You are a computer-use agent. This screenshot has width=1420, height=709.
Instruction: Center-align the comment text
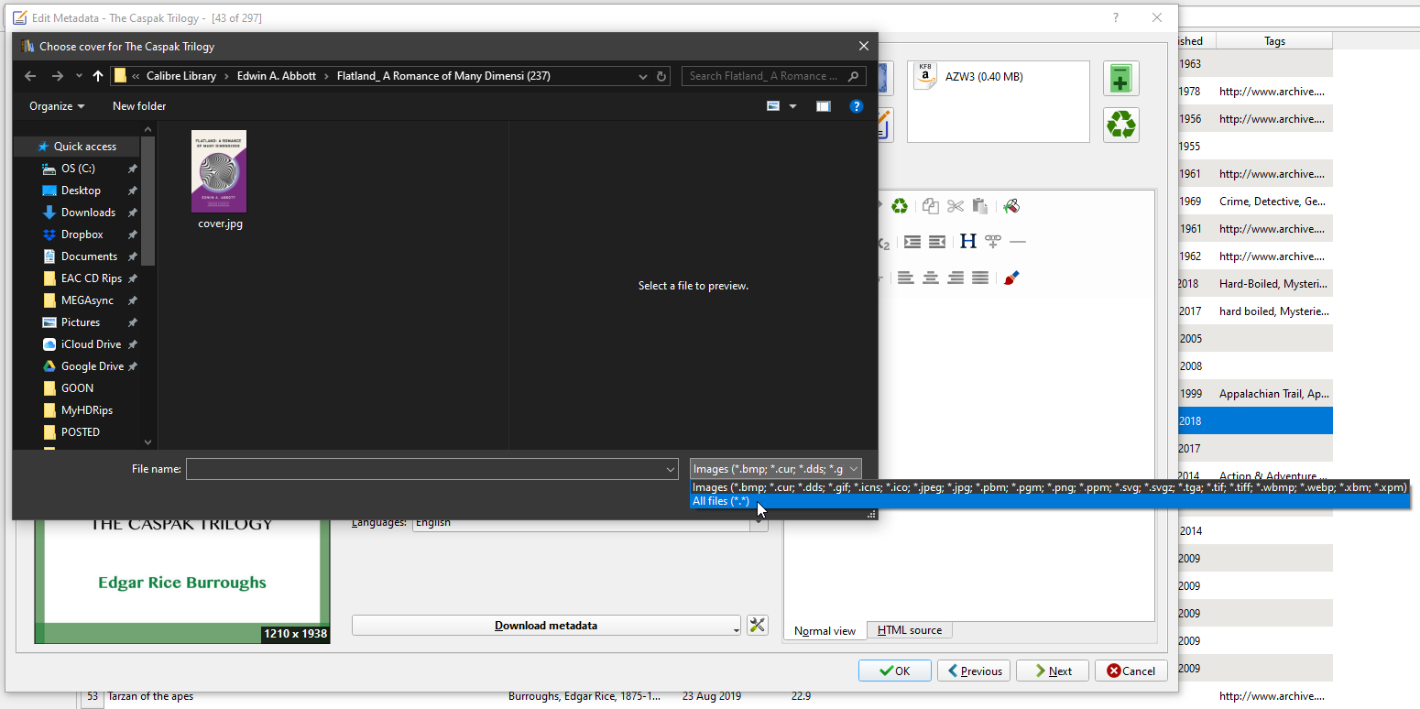pos(931,278)
